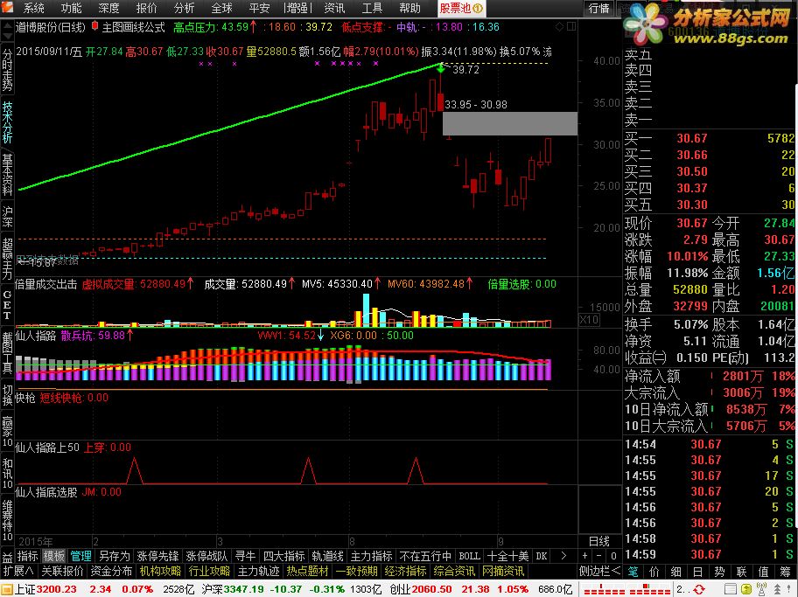Open the 网摘资讯 tab

503,571
